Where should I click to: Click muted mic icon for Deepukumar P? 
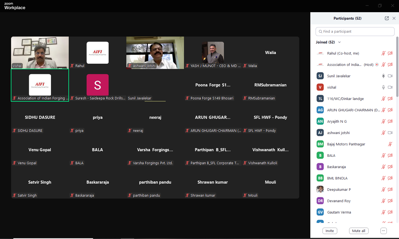(x=383, y=189)
